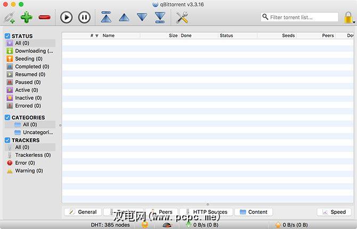Open the Content tab
Image resolution: width=357 pixels, height=229 pixels.
[254, 212]
